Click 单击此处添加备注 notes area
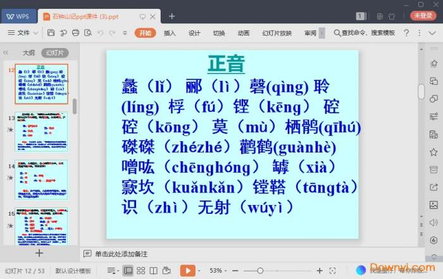 coord(122,254)
